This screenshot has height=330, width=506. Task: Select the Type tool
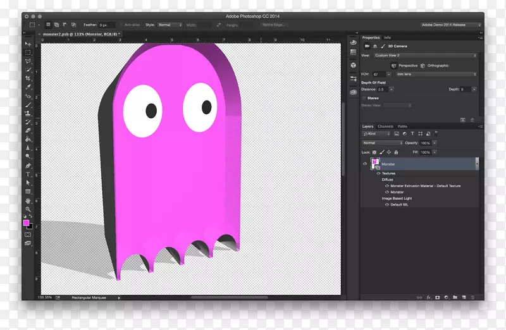(x=28, y=174)
